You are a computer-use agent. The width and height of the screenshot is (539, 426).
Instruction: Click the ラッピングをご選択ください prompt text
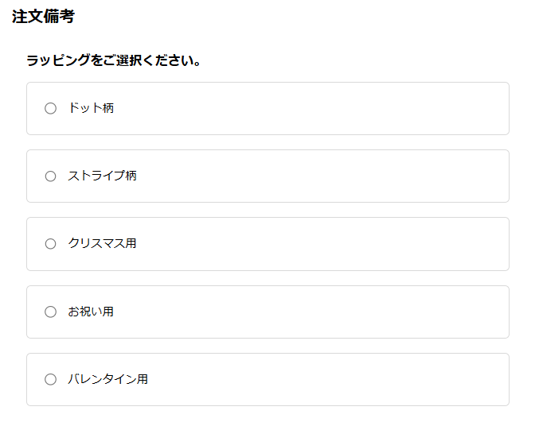113,60
